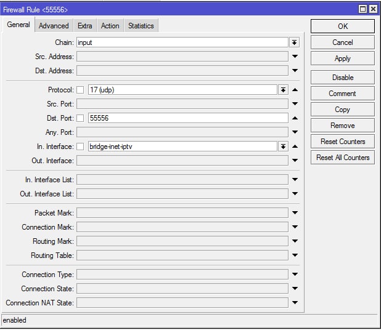
Task: Expand the Connection NAT State field
Action: (x=295, y=302)
